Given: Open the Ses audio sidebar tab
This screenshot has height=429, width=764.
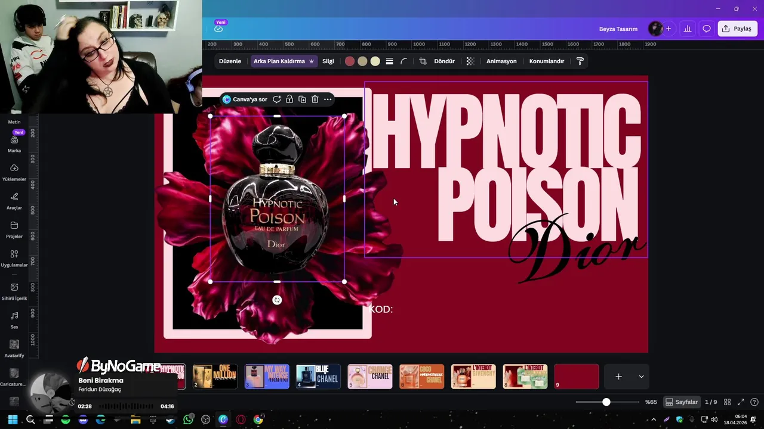Looking at the screenshot, I should point(14,321).
